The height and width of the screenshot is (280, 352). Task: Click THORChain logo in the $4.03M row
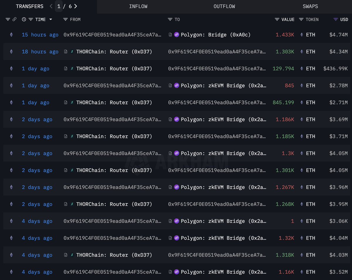point(72,255)
